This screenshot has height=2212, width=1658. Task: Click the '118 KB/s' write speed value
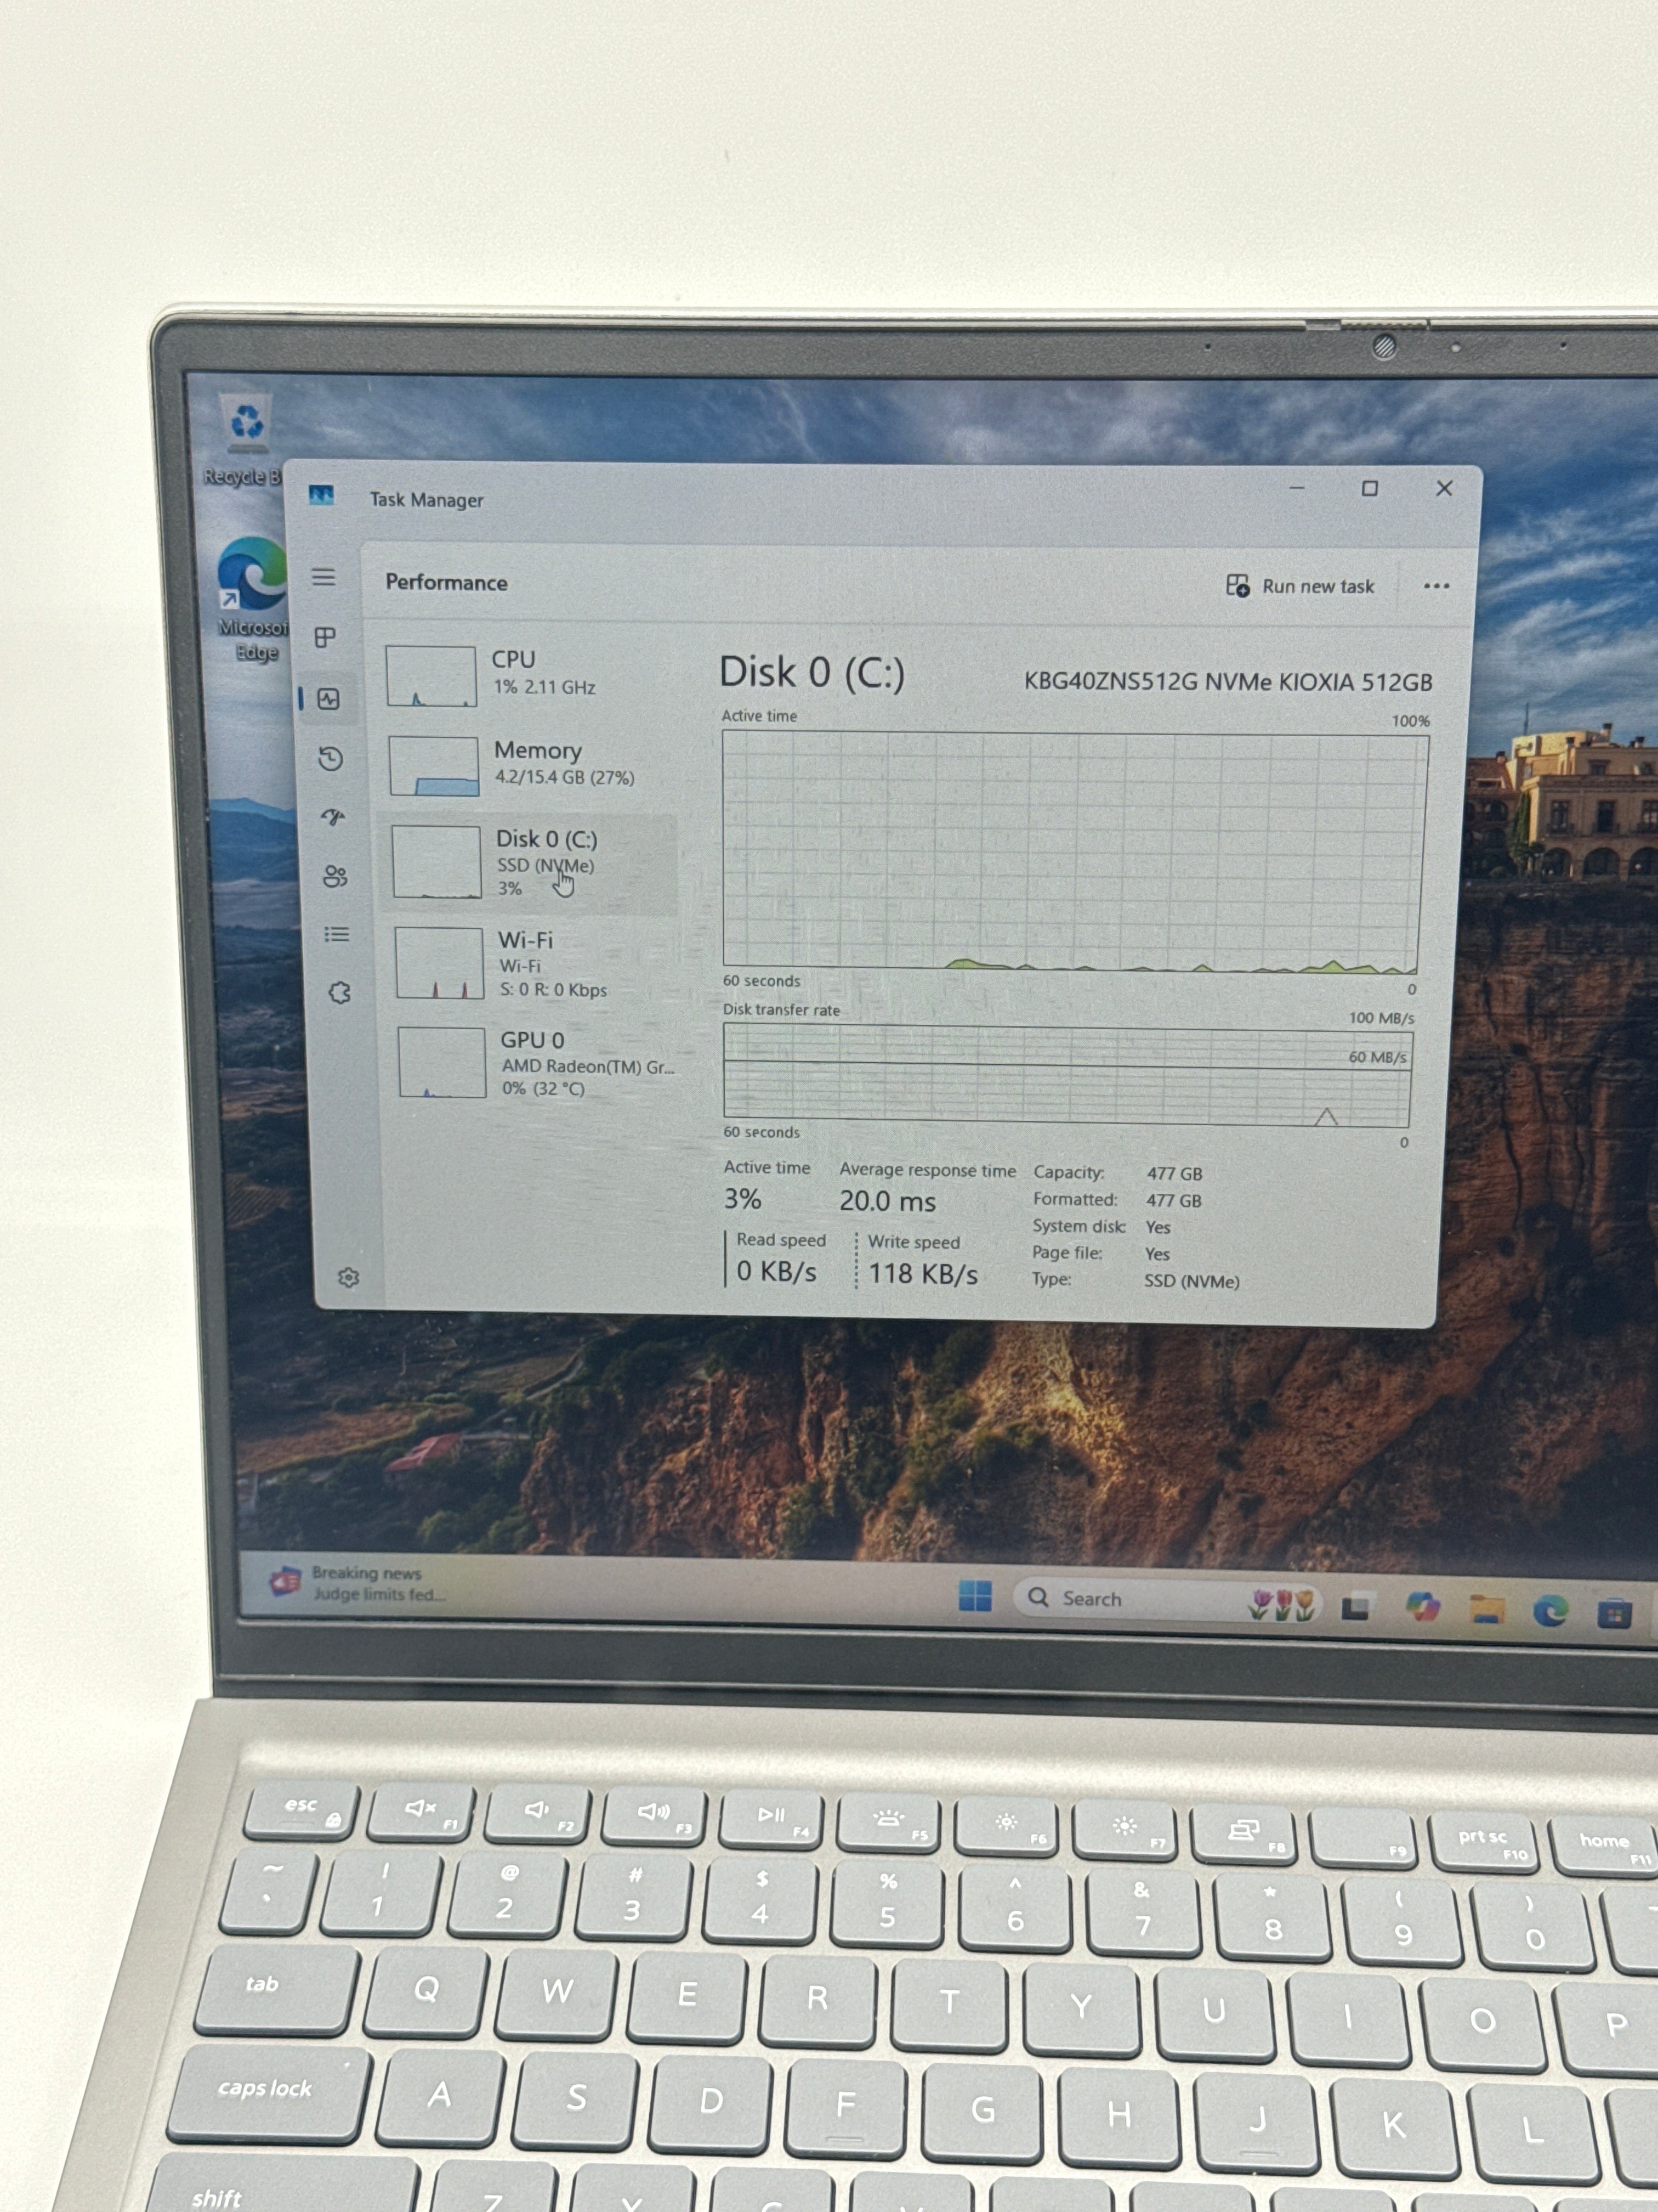tap(922, 1273)
